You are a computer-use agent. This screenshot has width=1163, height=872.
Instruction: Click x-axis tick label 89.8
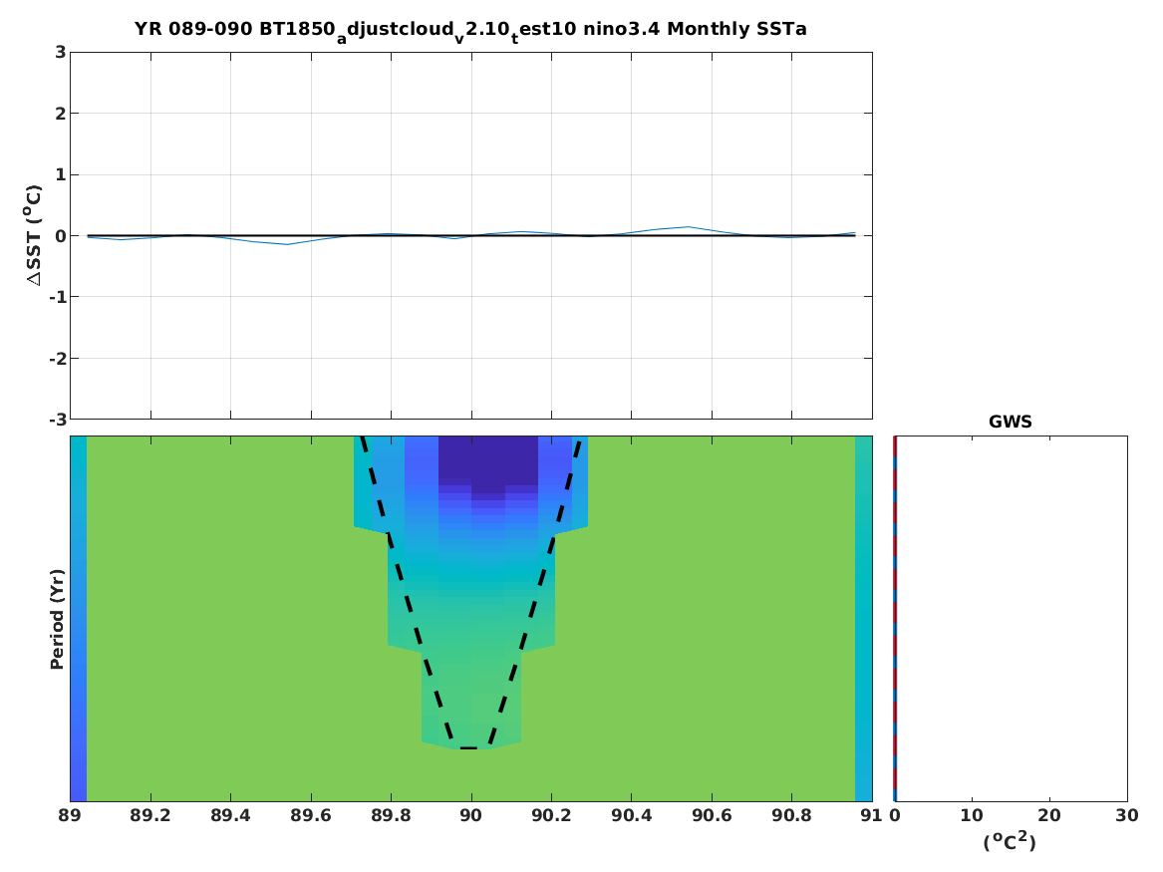click(x=391, y=815)
